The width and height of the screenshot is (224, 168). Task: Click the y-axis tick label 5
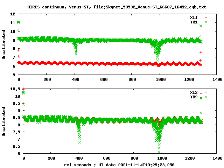pyautogui.click(x=14, y=75)
